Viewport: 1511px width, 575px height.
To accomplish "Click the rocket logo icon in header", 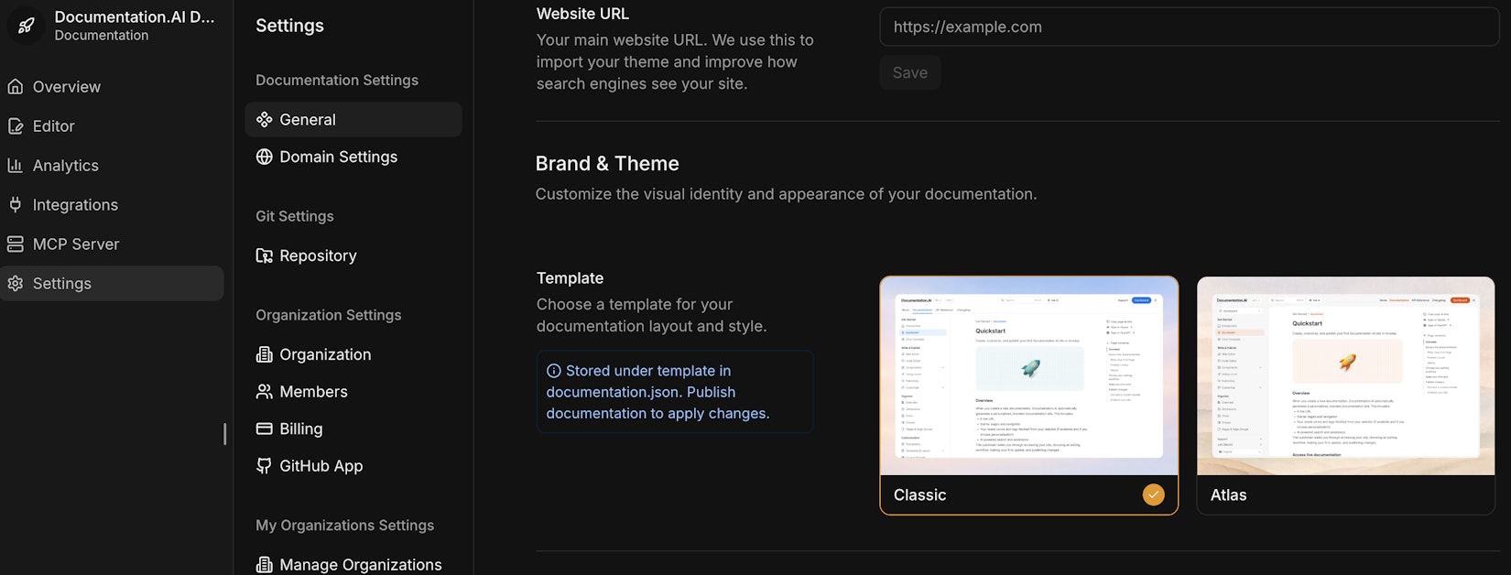I will point(27,26).
